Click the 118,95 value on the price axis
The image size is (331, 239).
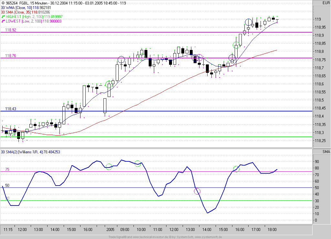[320, 27]
